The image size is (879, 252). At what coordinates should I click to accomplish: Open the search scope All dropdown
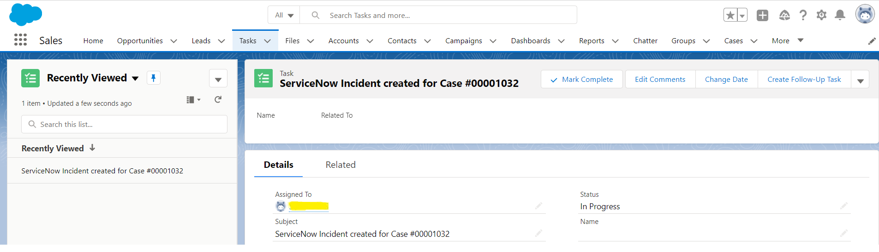pyautogui.click(x=284, y=15)
